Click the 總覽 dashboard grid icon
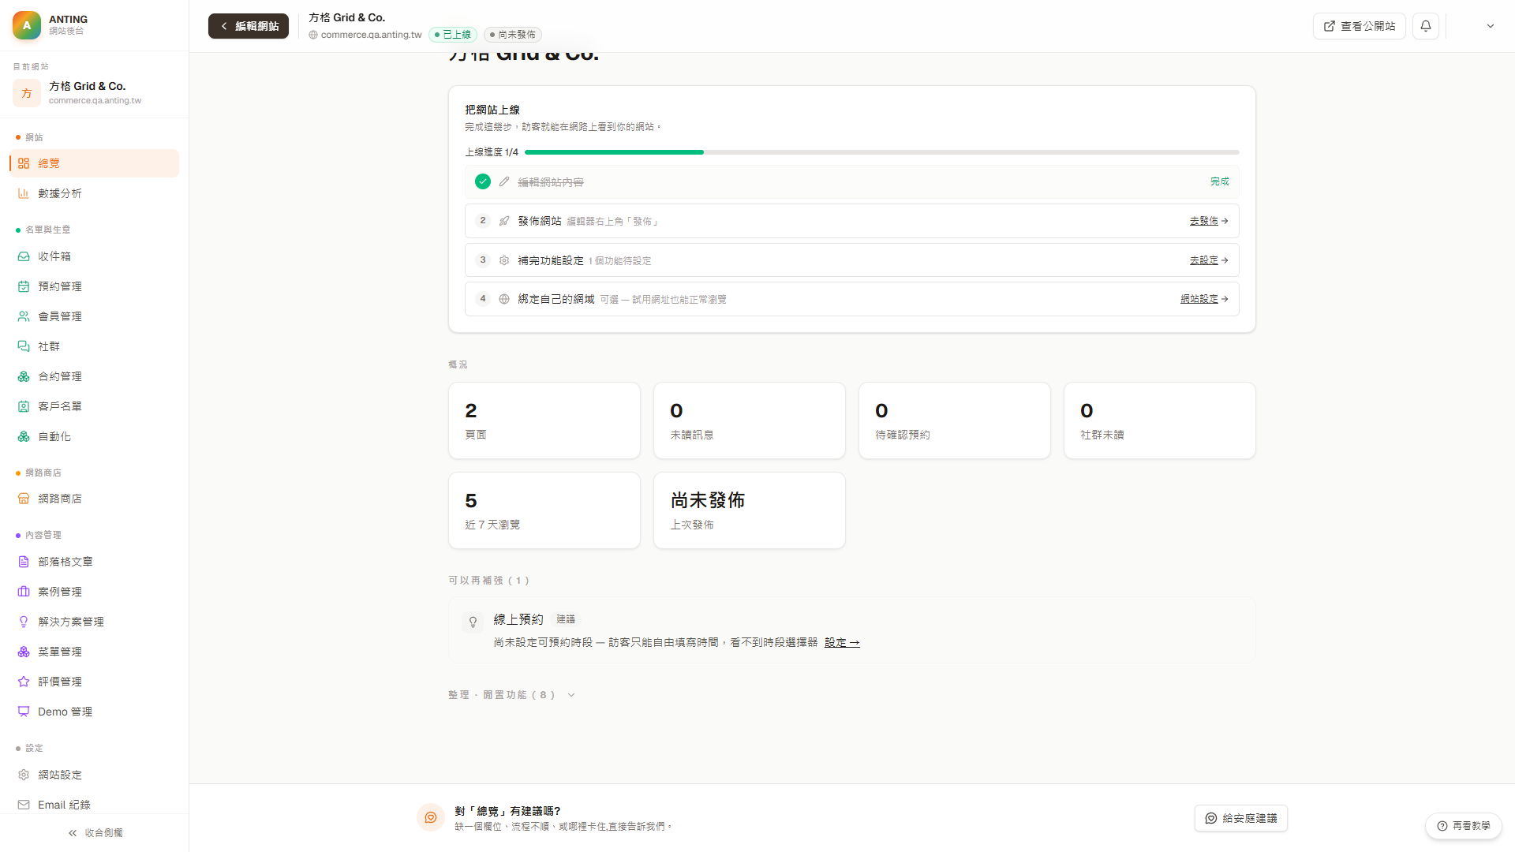1515x852 pixels. click(x=24, y=163)
